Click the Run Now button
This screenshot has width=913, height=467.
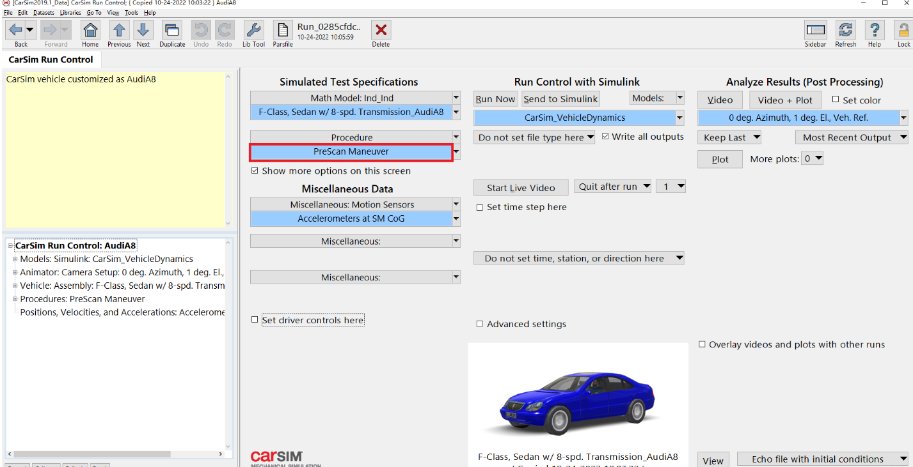click(495, 99)
